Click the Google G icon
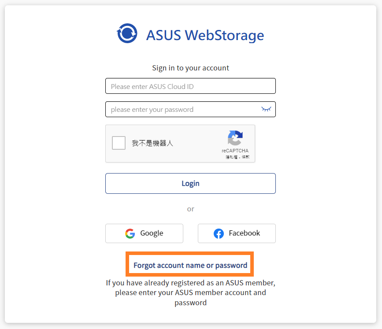This screenshot has width=382, height=329. point(130,233)
